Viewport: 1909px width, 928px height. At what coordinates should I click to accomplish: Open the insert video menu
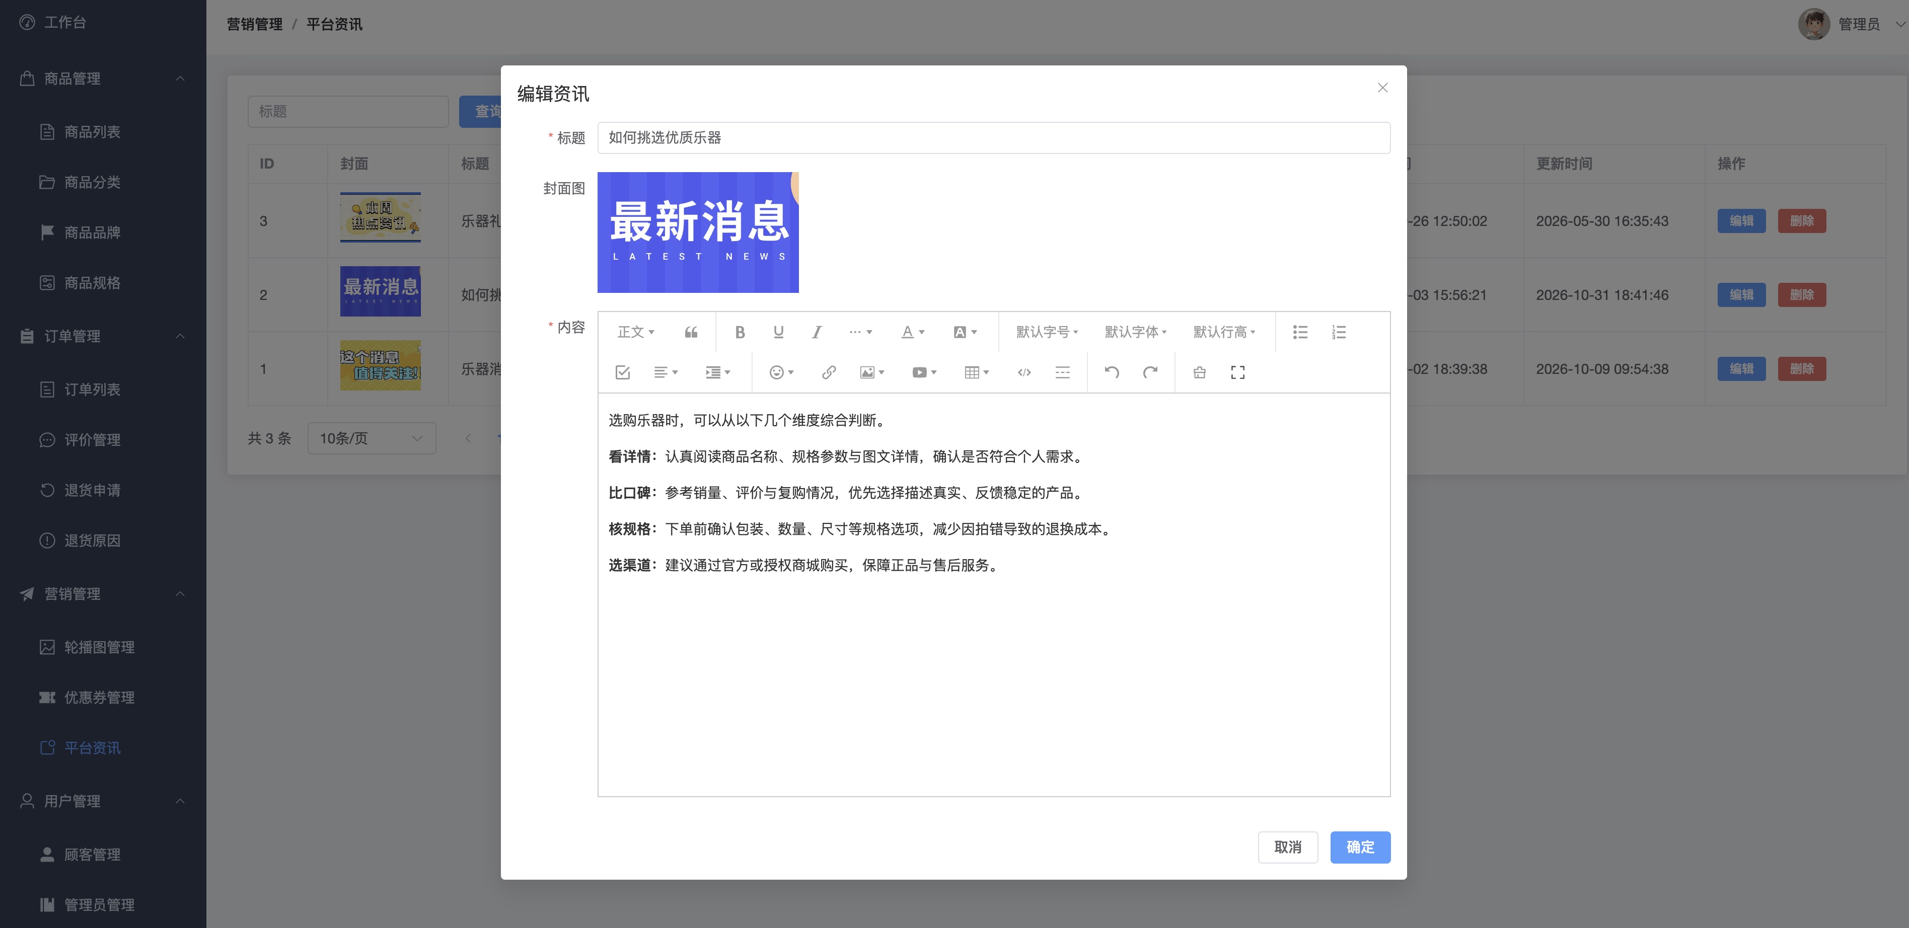(x=924, y=372)
